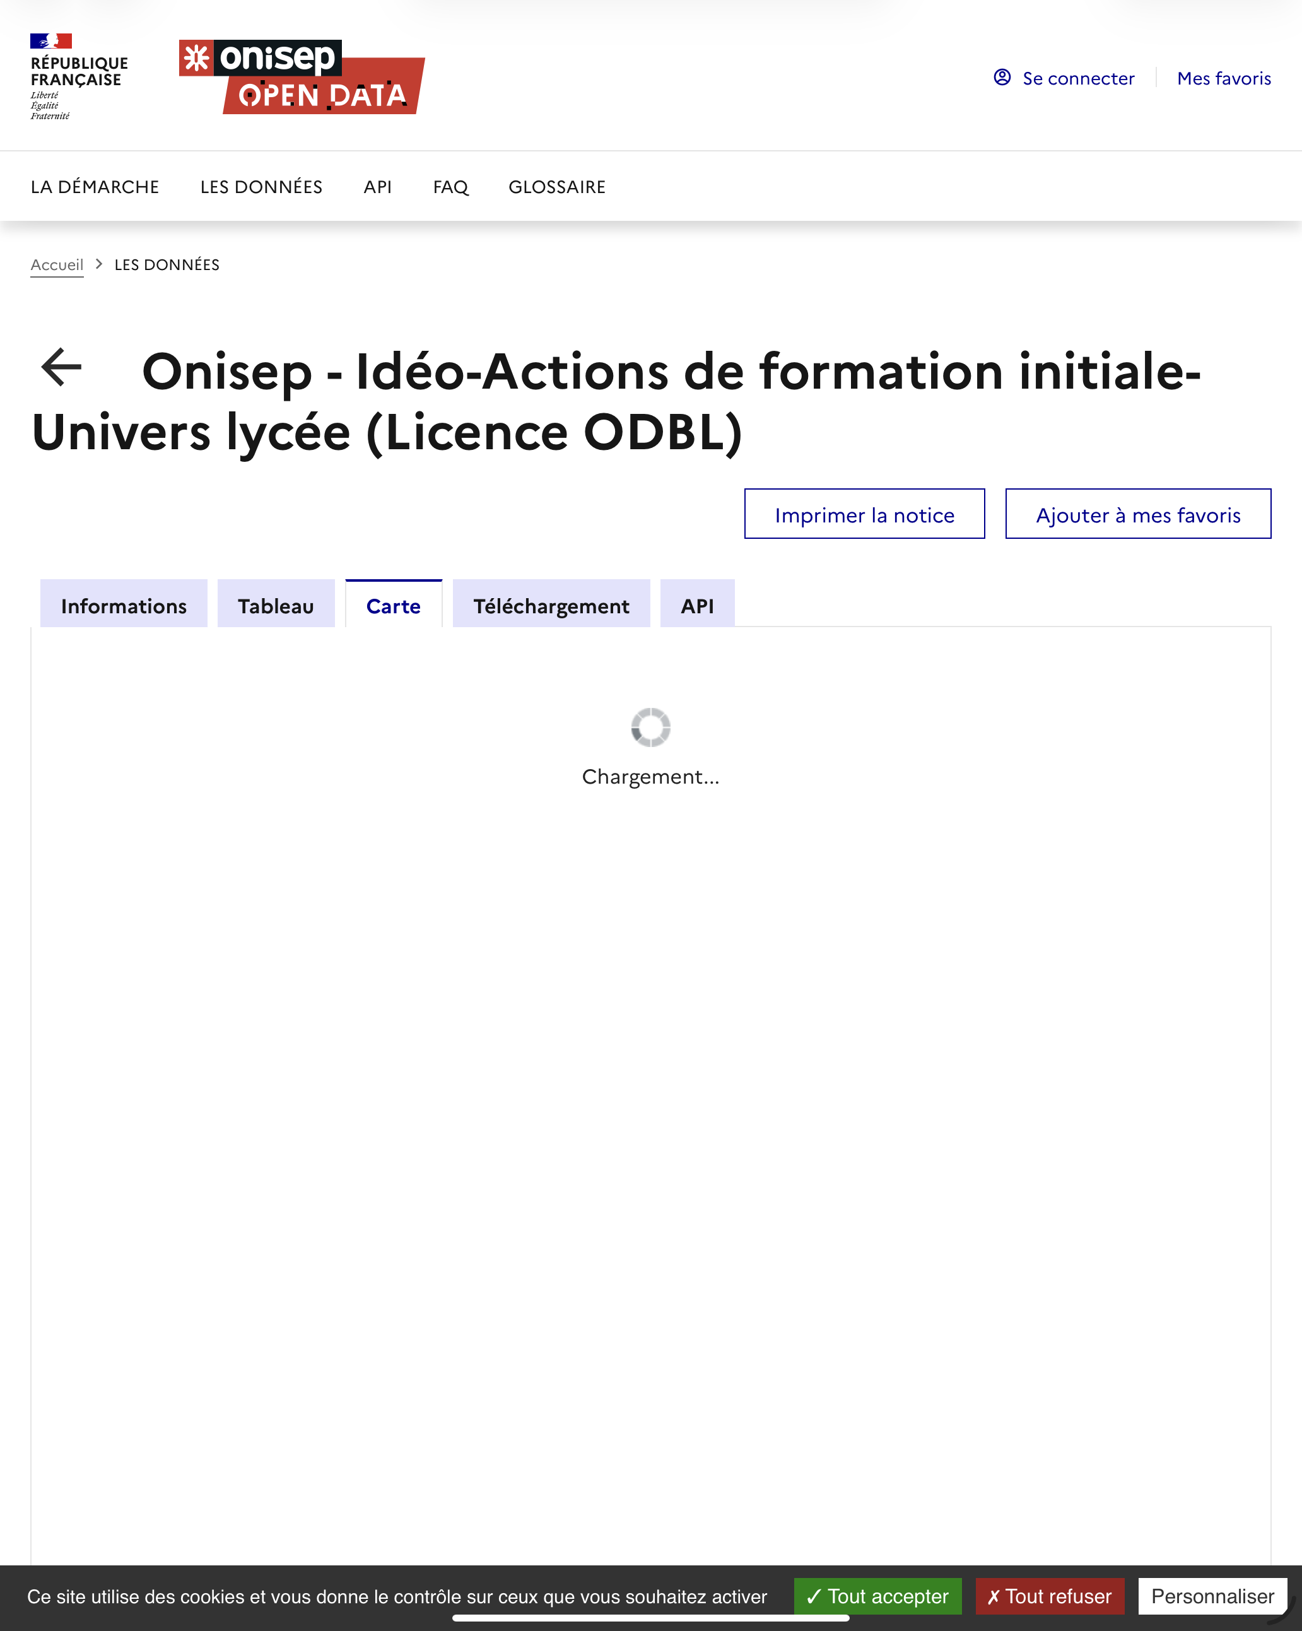Open the Informations tab
The height and width of the screenshot is (1631, 1302).
coord(123,605)
